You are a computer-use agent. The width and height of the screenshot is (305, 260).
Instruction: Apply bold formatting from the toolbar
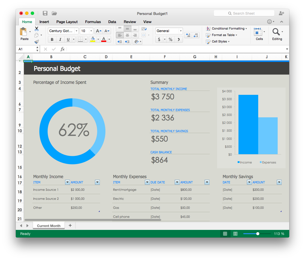[x=52, y=39]
